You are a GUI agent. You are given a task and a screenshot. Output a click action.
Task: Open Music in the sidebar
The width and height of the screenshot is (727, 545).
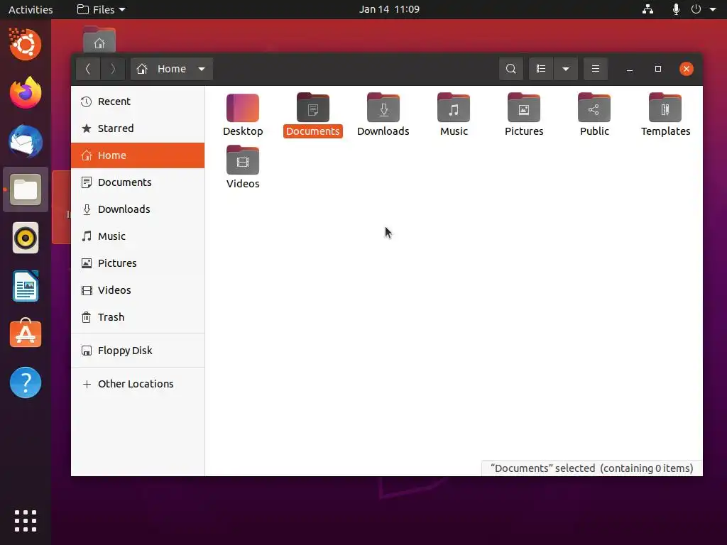coord(138,236)
